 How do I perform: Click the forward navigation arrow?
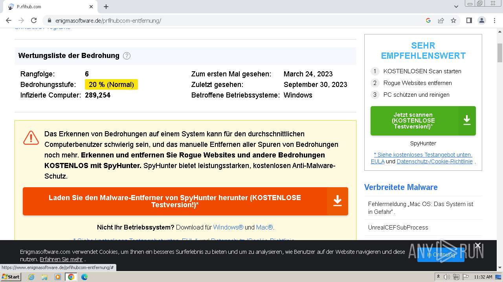[21, 20]
